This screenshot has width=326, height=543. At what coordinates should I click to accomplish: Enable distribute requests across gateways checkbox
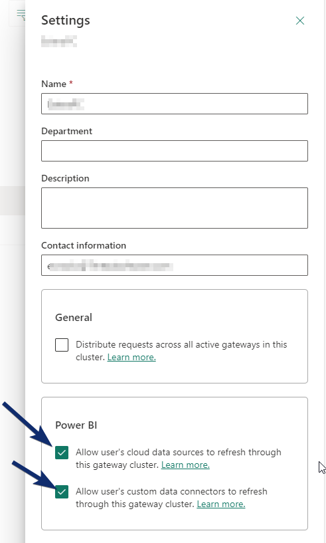click(x=62, y=345)
